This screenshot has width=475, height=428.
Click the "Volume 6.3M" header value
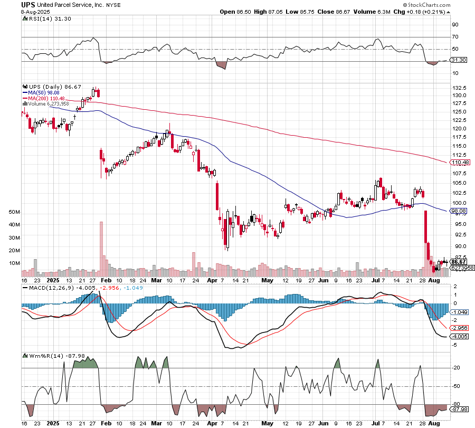point(372,12)
